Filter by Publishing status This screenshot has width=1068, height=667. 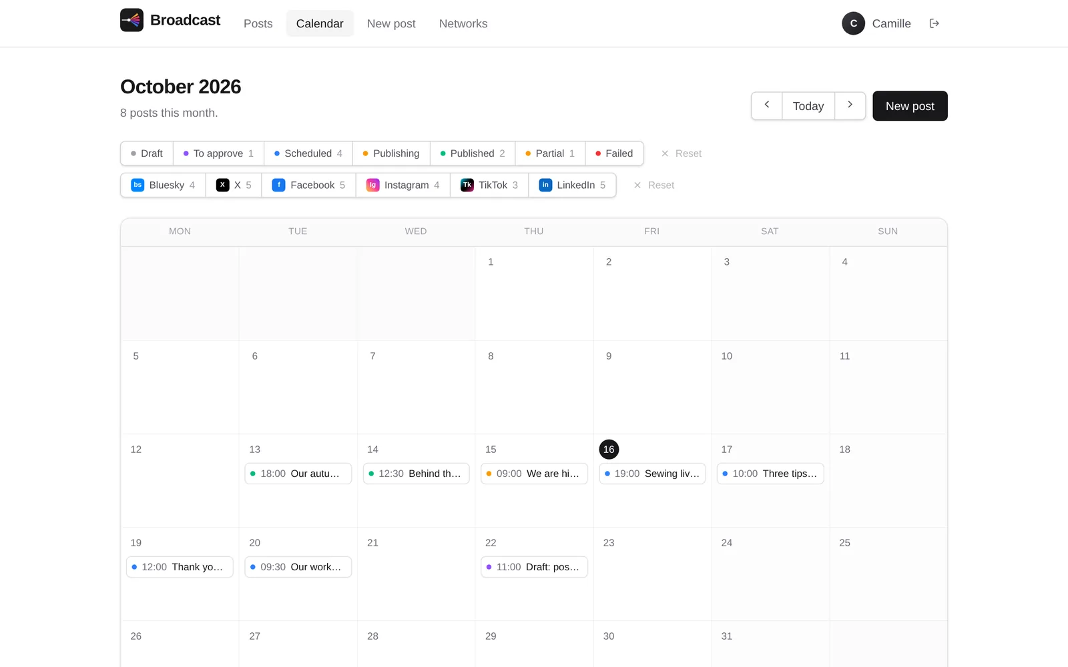pyautogui.click(x=391, y=153)
